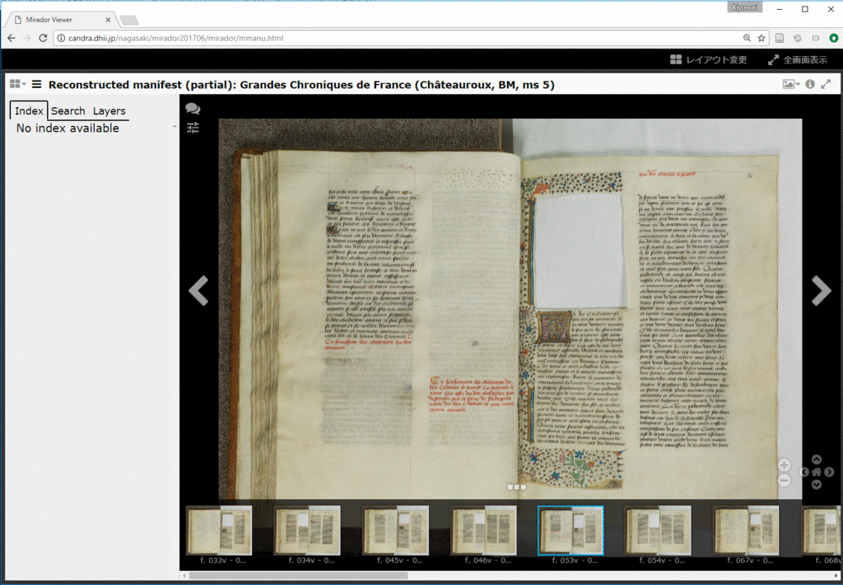Toggle the thumbnail strip handle dots

click(x=517, y=487)
